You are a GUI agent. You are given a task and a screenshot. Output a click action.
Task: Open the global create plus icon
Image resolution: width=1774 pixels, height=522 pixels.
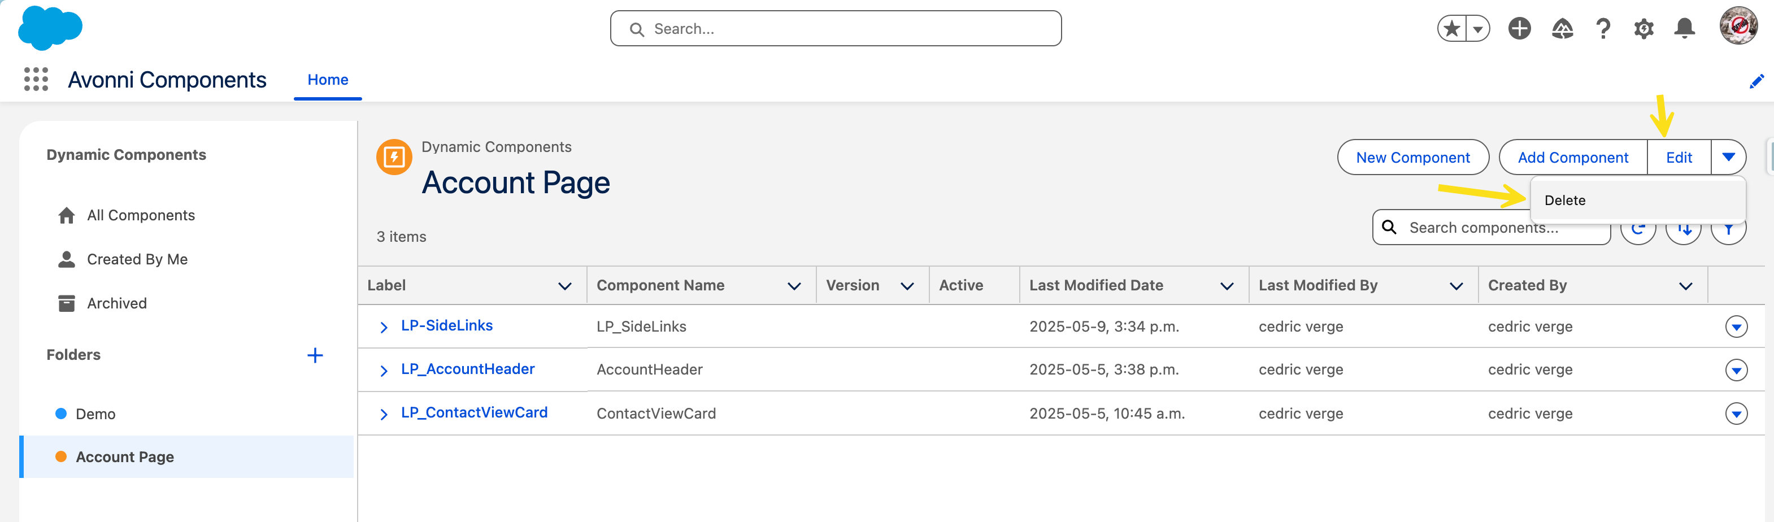1519,29
